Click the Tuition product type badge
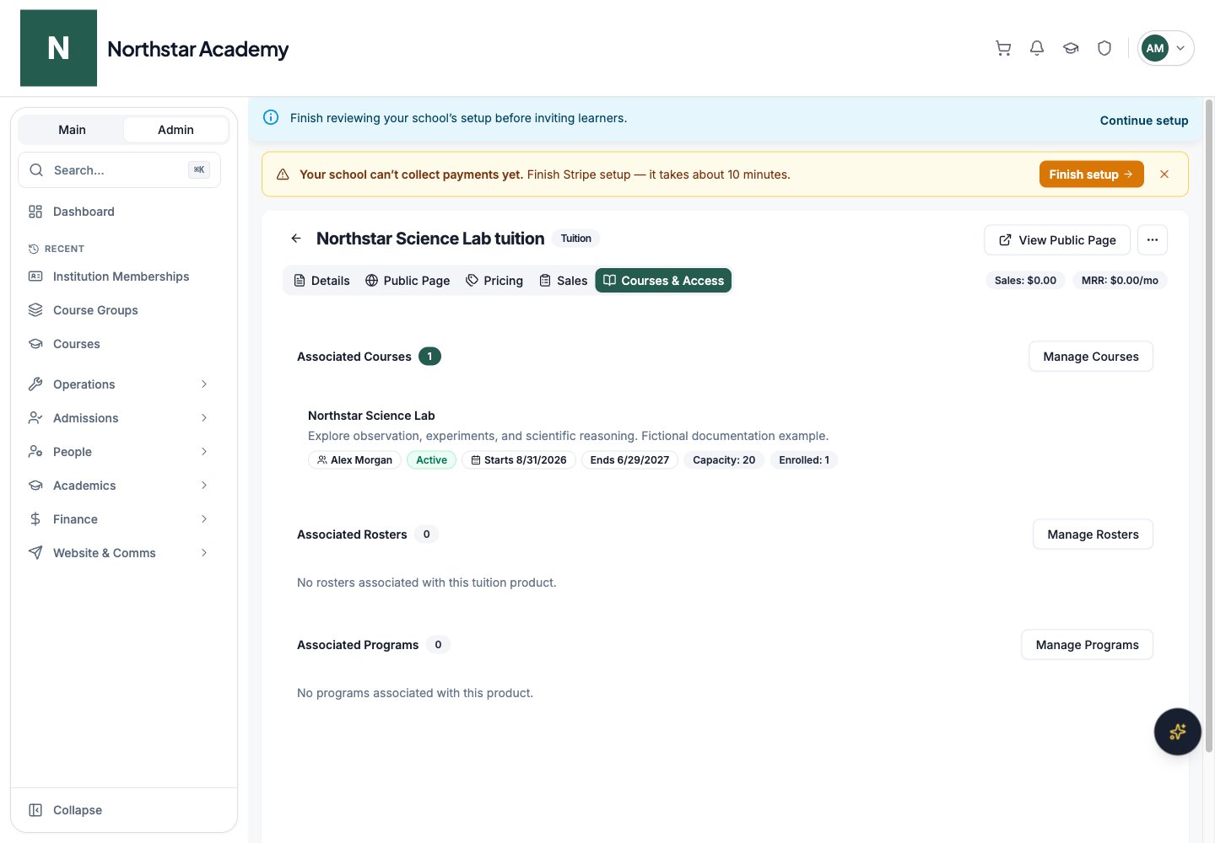This screenshot has width=1215, height=843. 576,239
